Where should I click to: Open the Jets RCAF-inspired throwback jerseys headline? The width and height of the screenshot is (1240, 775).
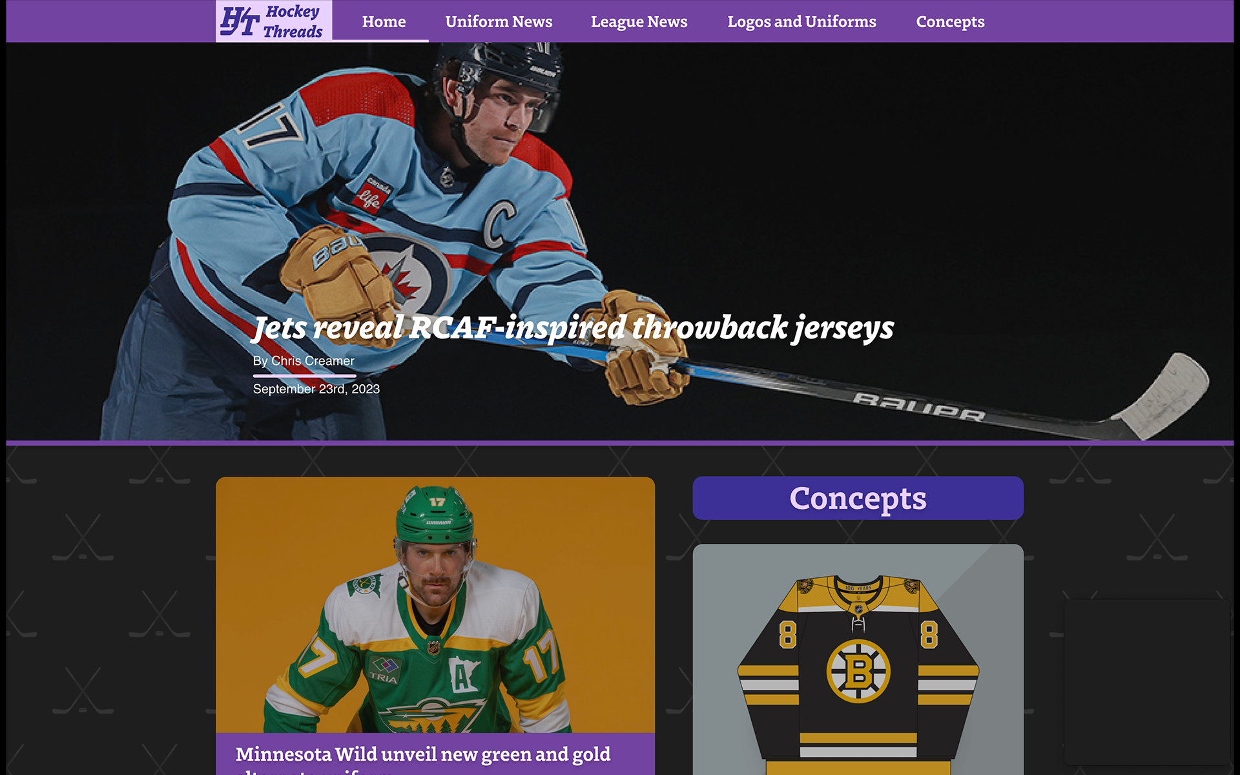coord(573,328)
